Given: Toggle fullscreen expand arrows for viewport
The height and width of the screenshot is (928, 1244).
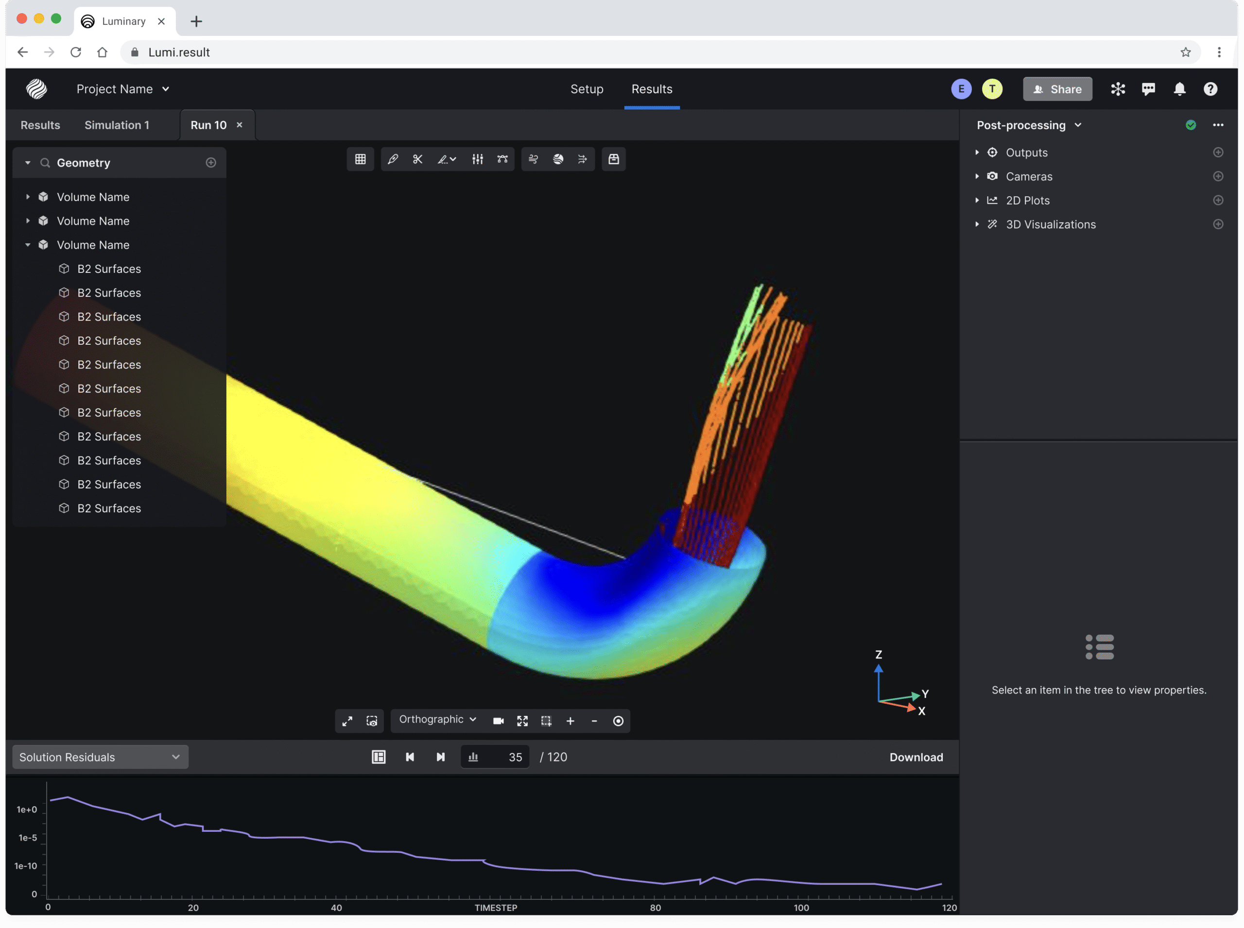Looking at the screenshot, I should click(x=347, y=721).
